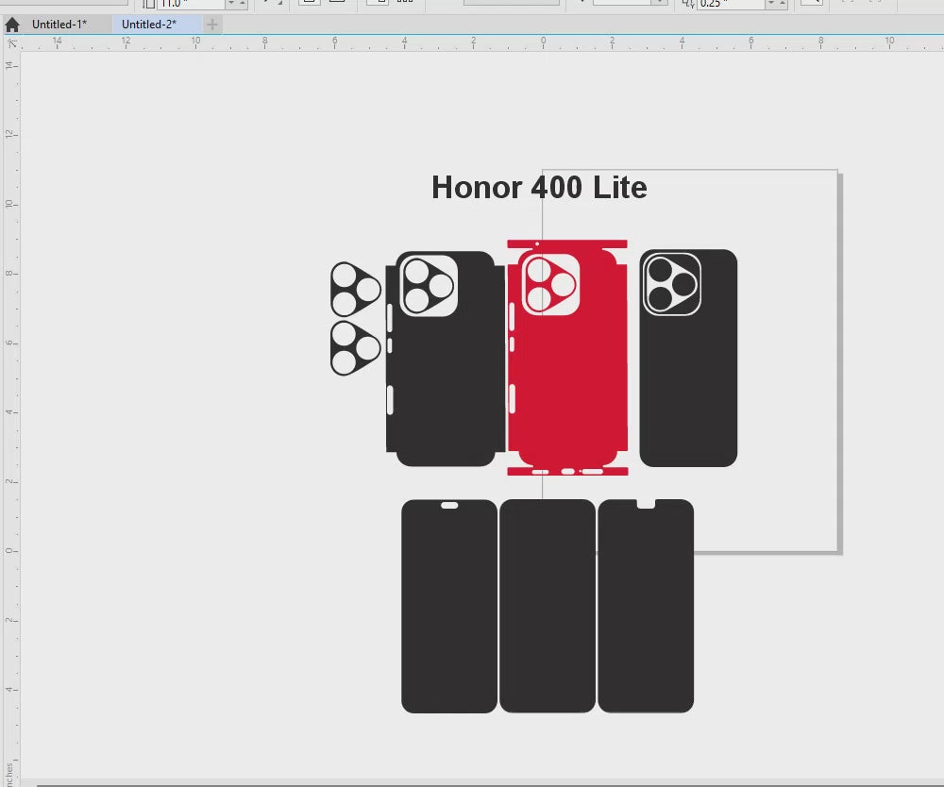Click the vertical ruler on left edge
Image resolution: width=944 pixels, height=787 pixels.
tap(10, 377)
